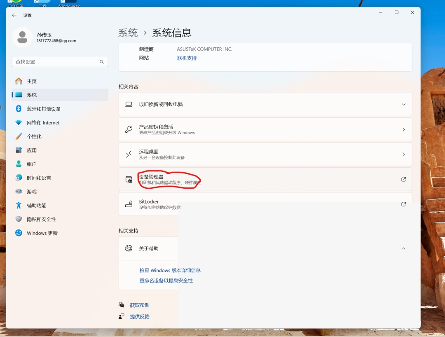Open 远程桌面 via its right chevron
The image size is (445, 337).
[x=403, y=154]
